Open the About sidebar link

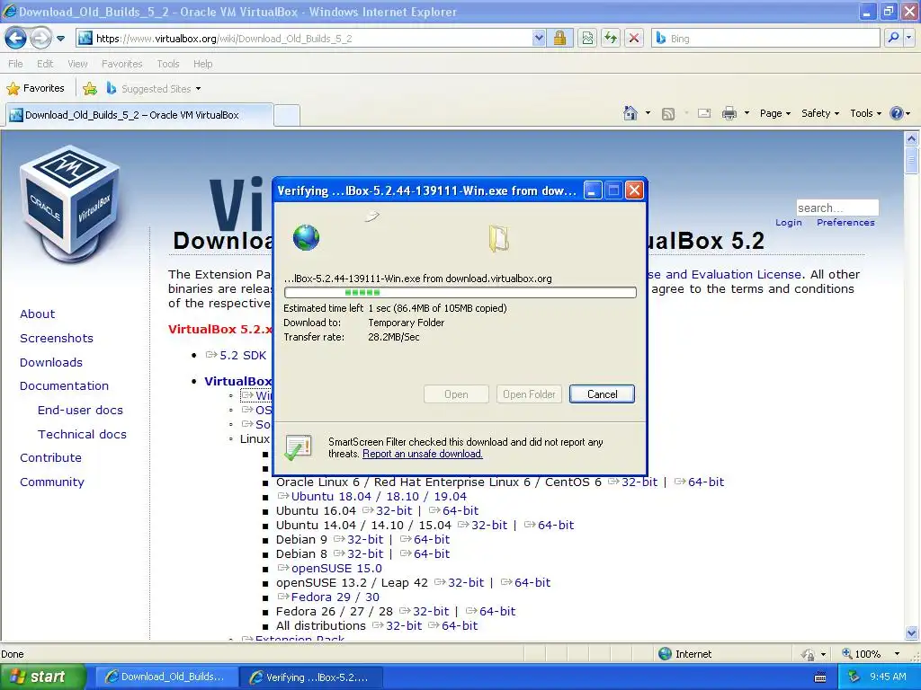(37, 314)
